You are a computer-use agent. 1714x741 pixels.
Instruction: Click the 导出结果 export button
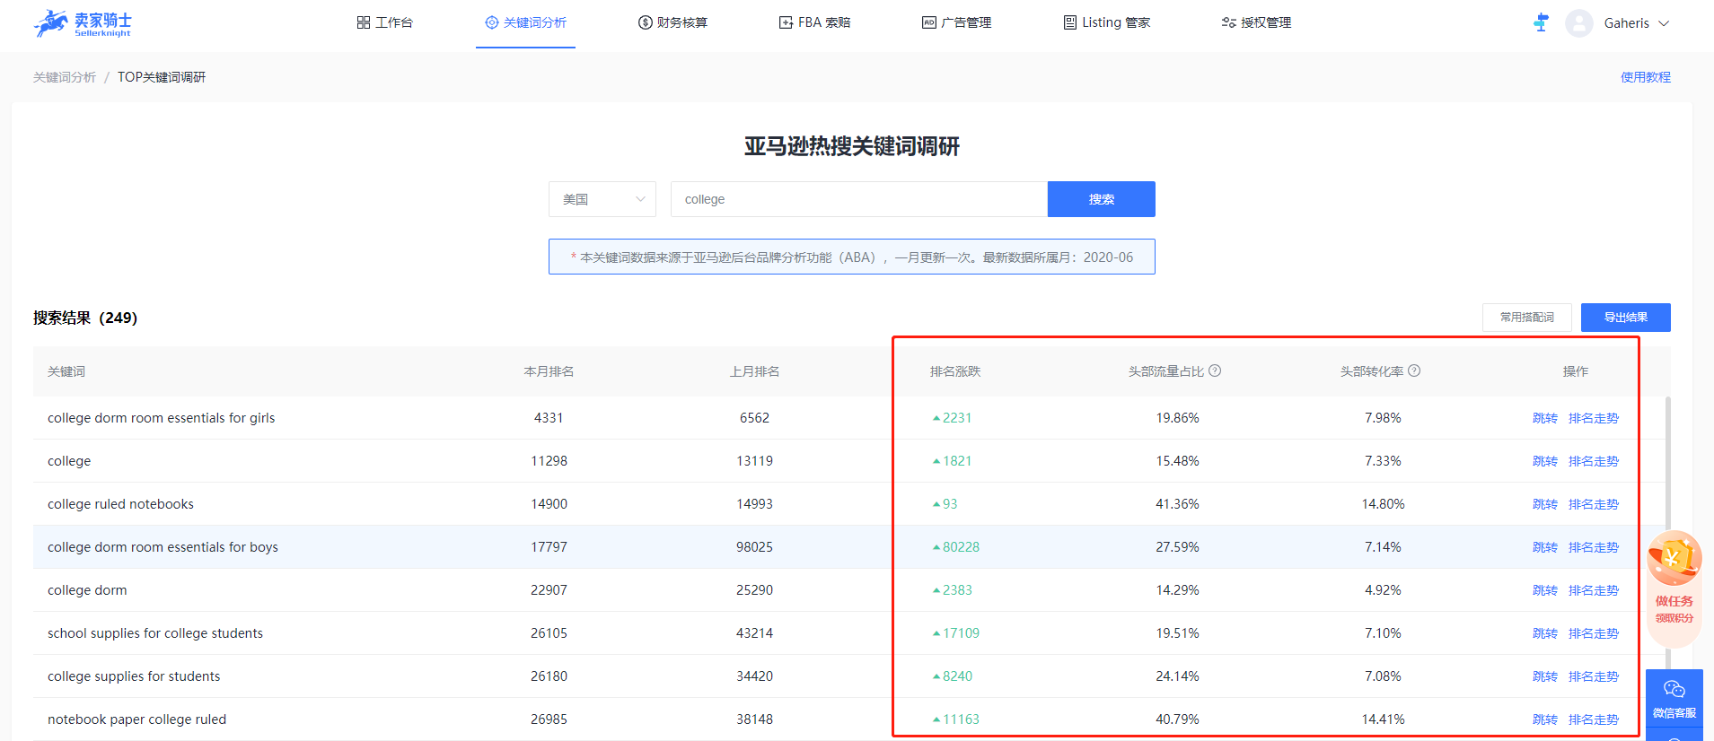coord(1625,318)
